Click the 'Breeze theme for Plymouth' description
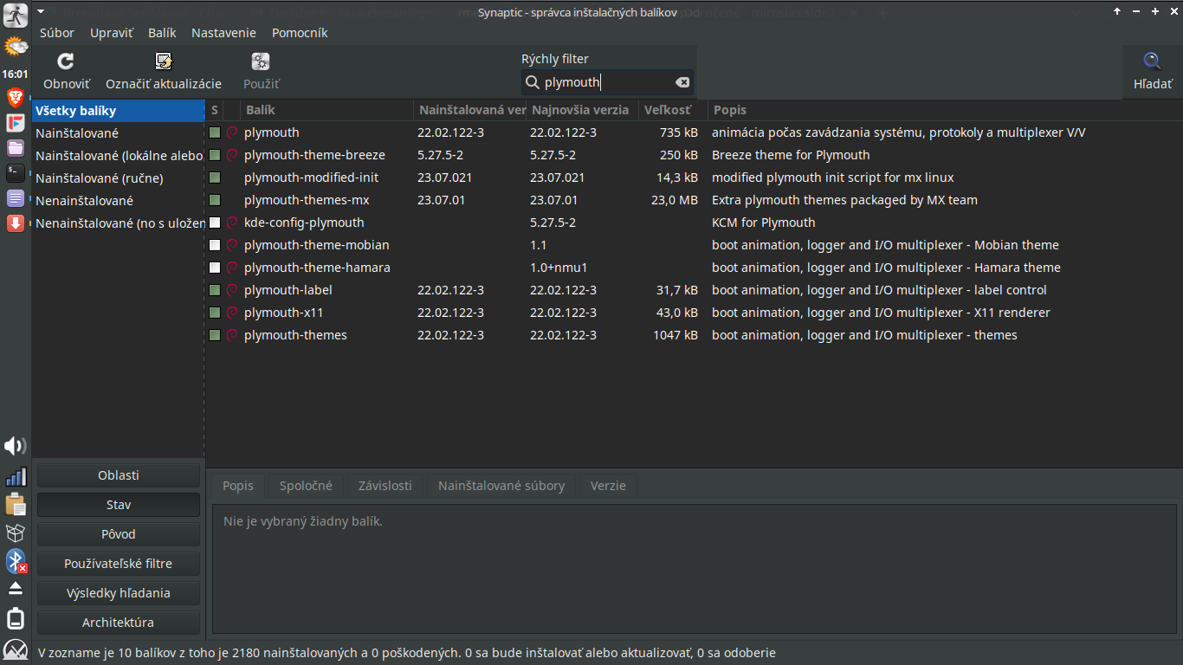 pyautogui.click(x=791, y=155)
